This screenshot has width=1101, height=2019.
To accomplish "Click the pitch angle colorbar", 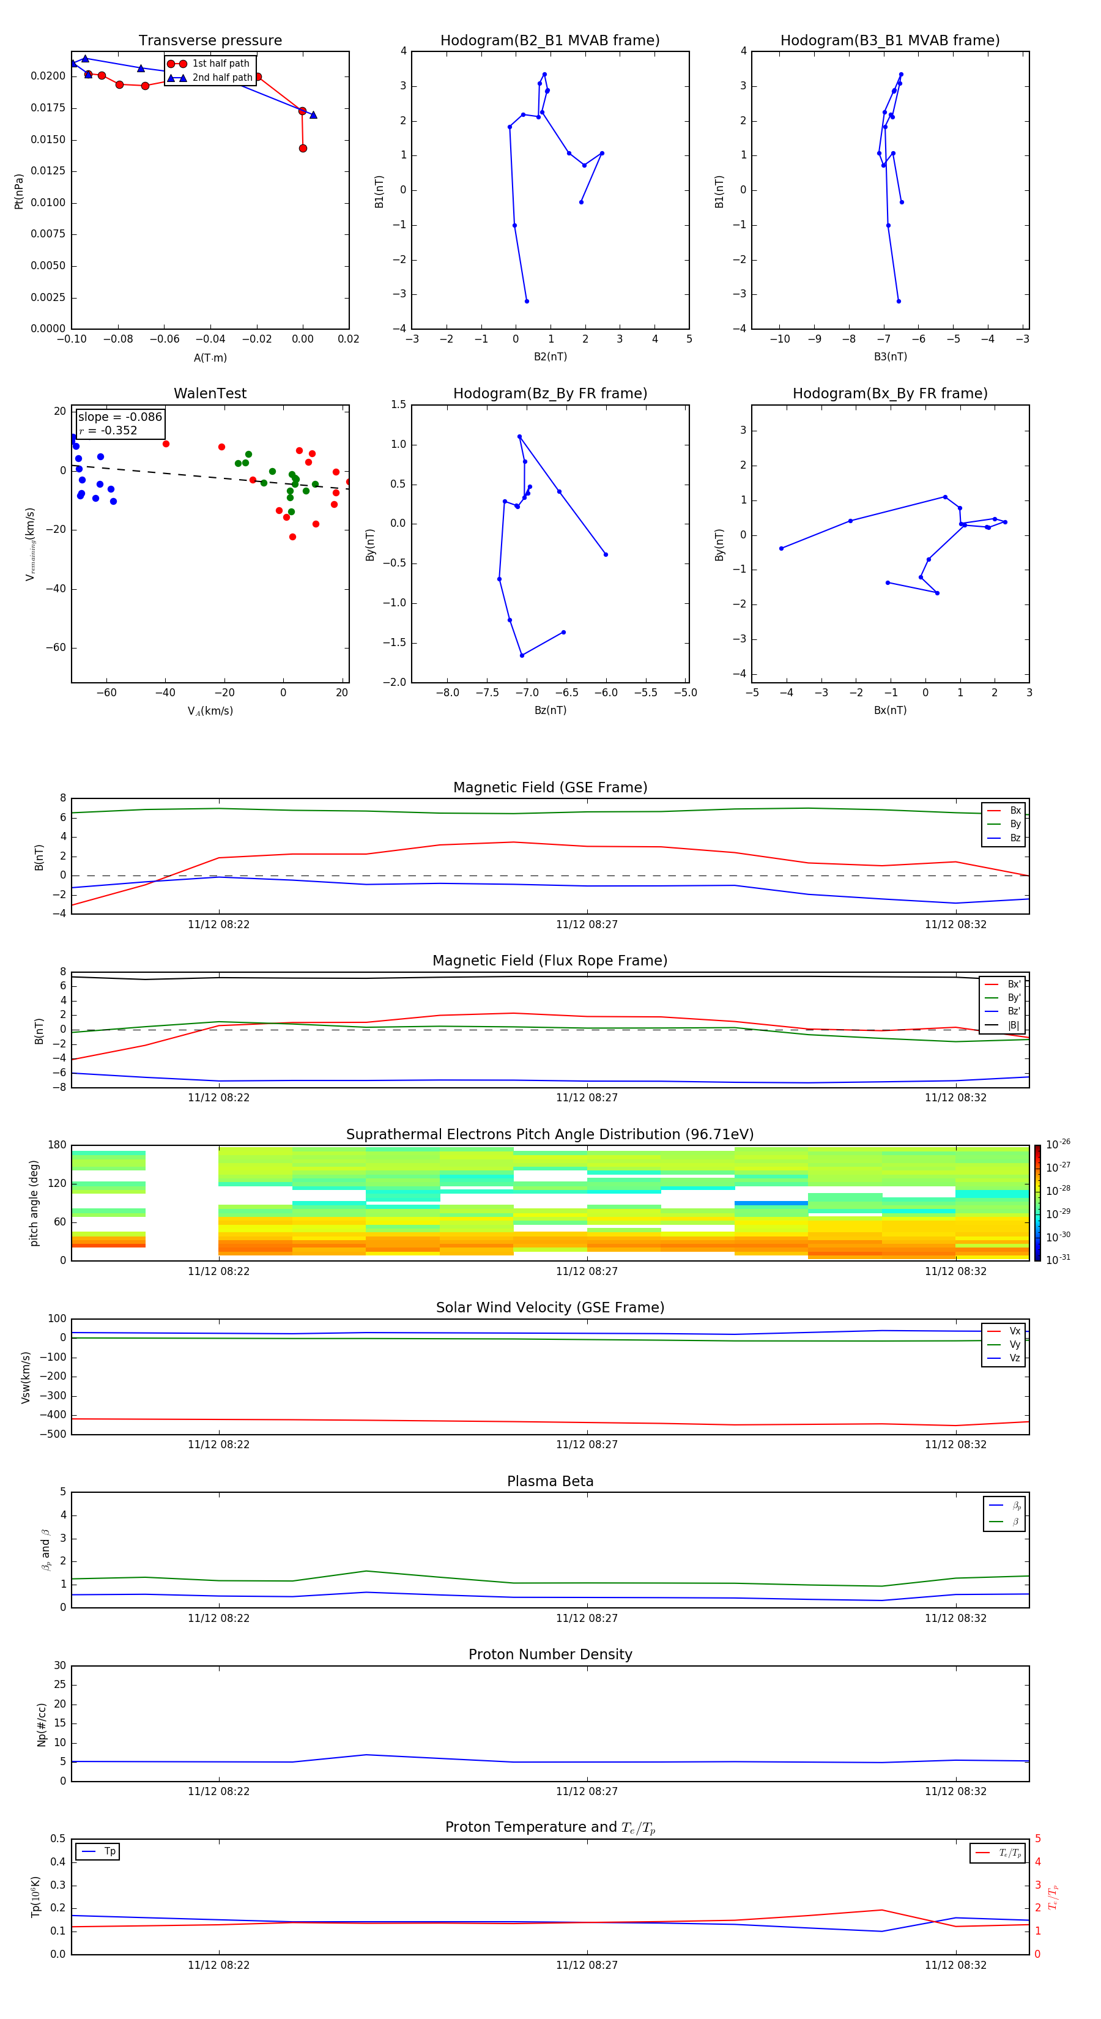I will (x=1037, y=1203).
